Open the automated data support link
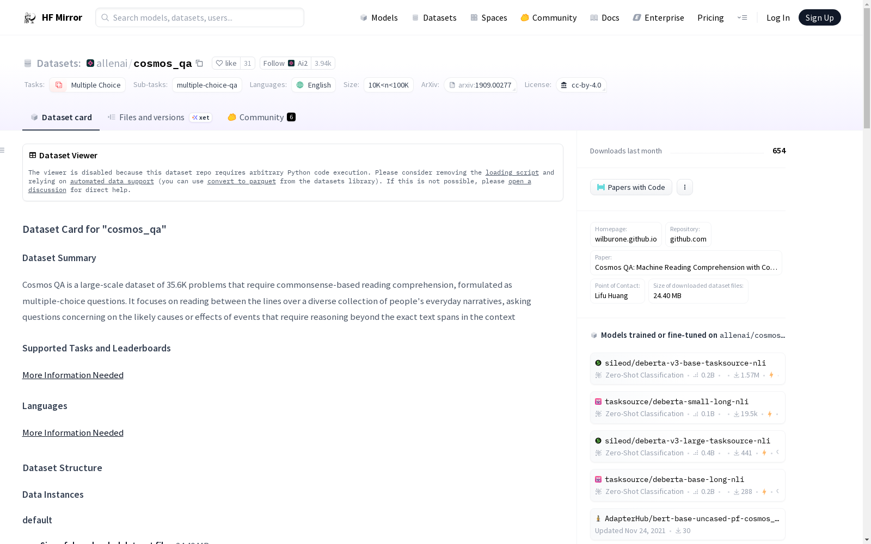This screenshot has width=871, height=544. 112,181
